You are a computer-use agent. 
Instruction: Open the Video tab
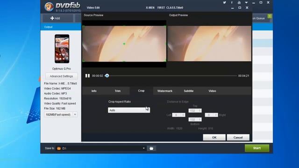coord(212,91)
